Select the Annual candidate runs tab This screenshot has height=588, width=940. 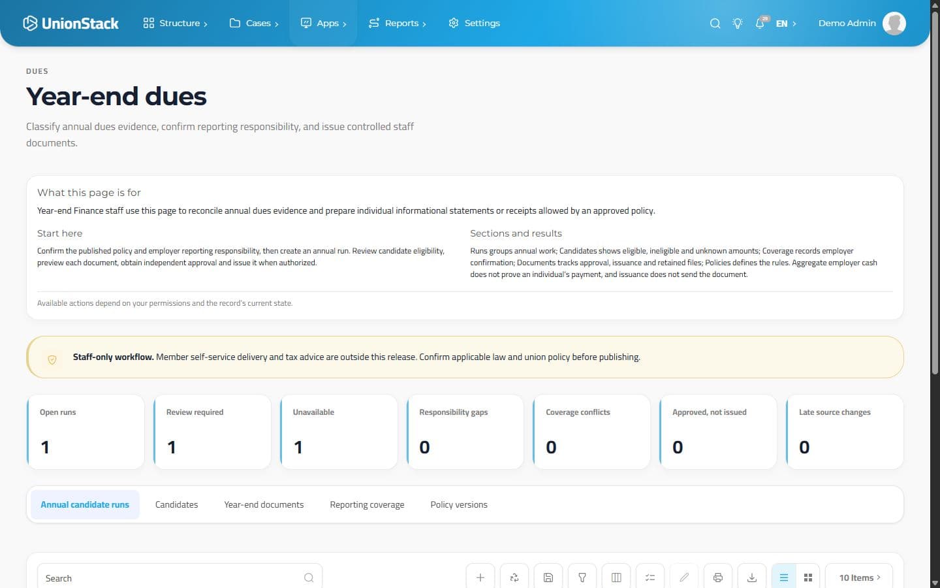85,504
